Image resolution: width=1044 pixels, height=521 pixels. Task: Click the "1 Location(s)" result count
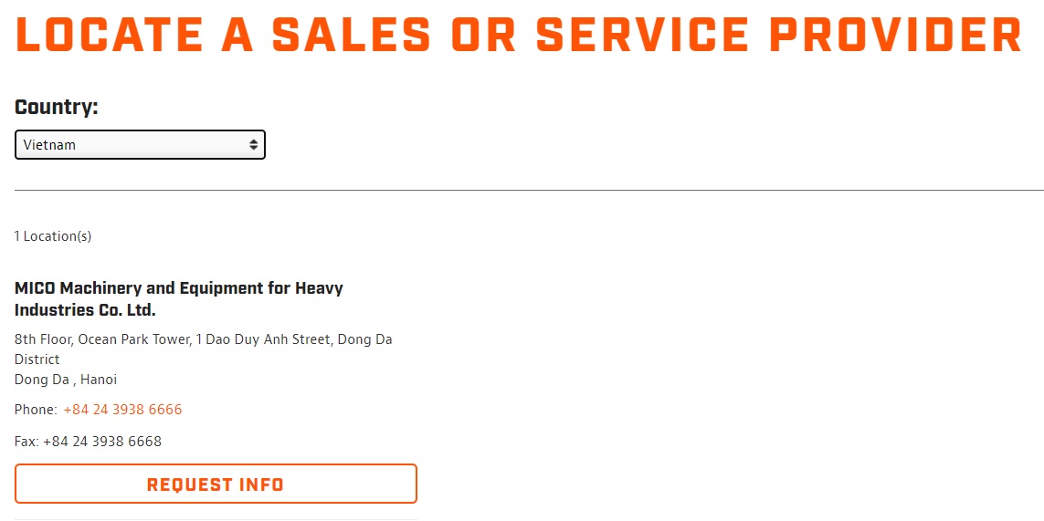pos(53,236)
